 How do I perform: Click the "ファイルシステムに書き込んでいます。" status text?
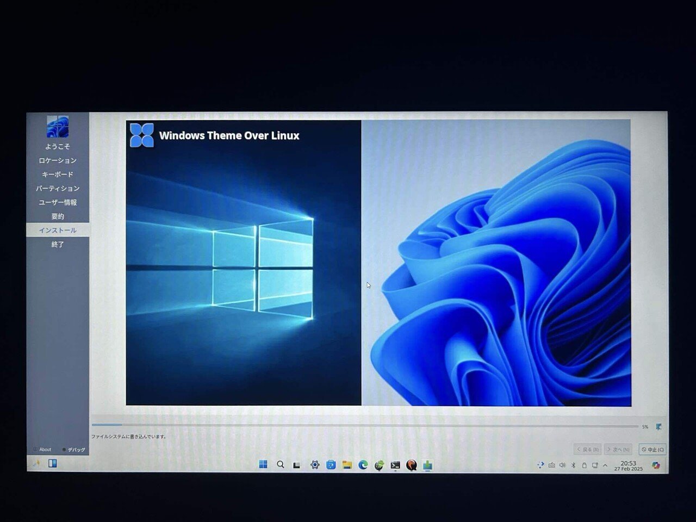click(x=128, y=436)
